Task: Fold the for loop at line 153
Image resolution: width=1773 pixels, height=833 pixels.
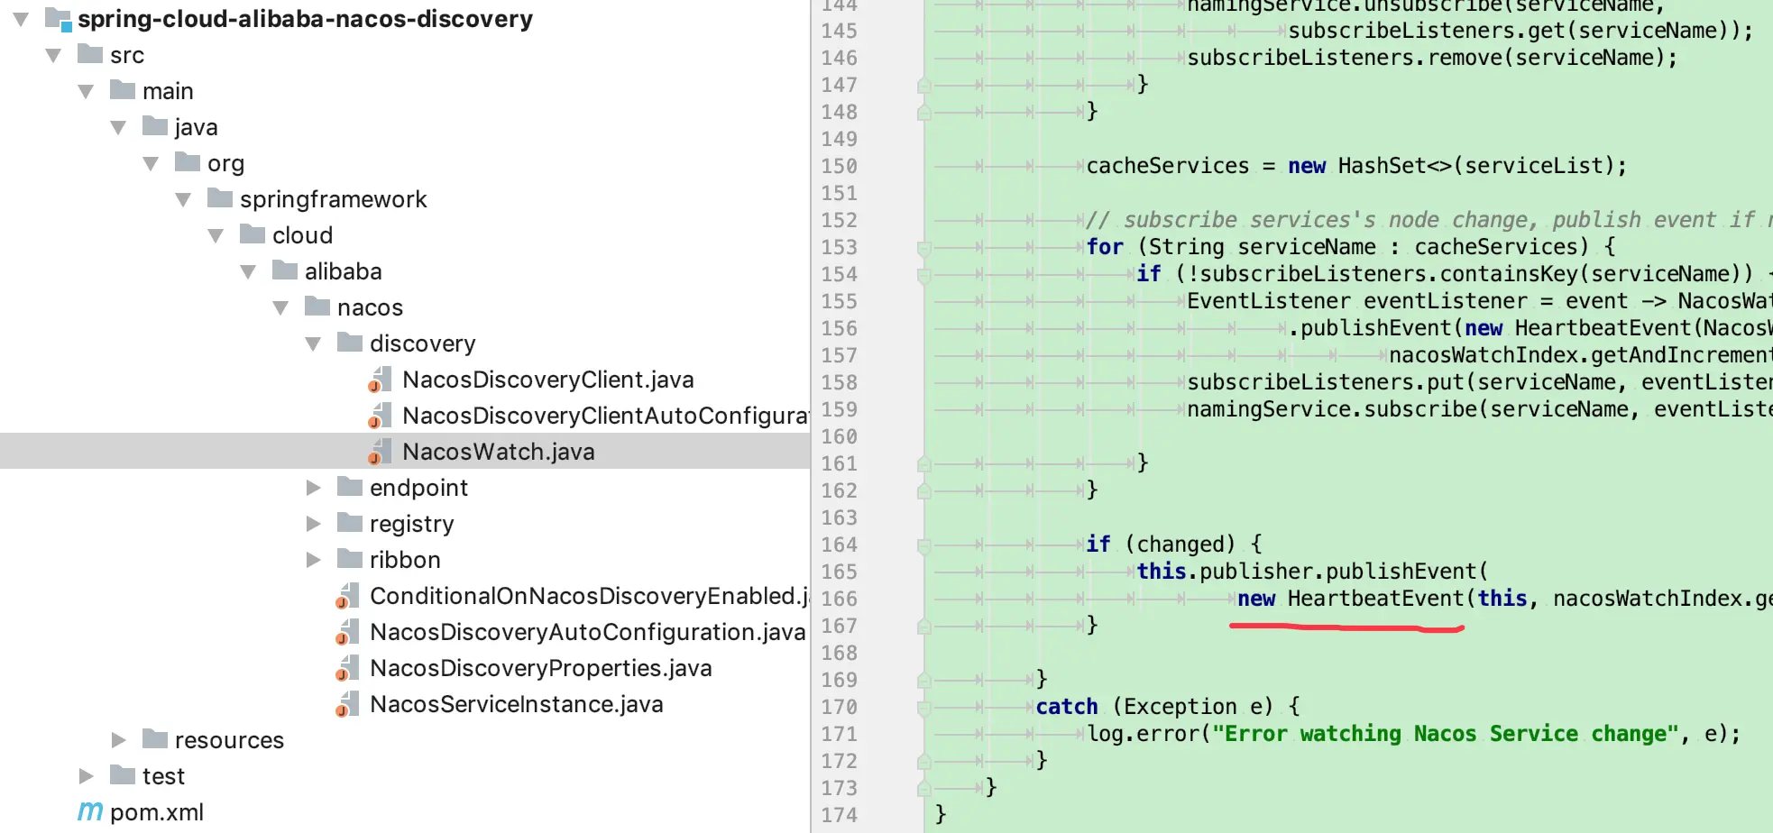Action: click(923, 247)
